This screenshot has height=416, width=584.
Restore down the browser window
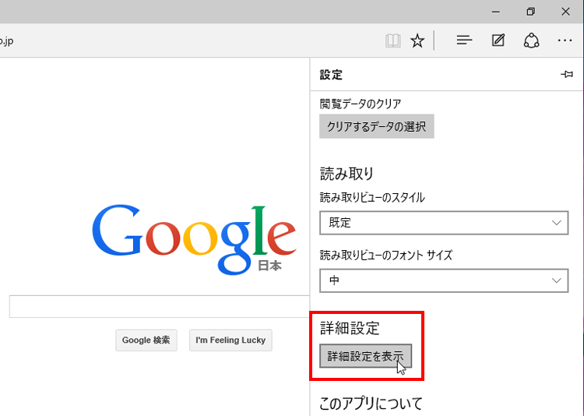(530, 12)
